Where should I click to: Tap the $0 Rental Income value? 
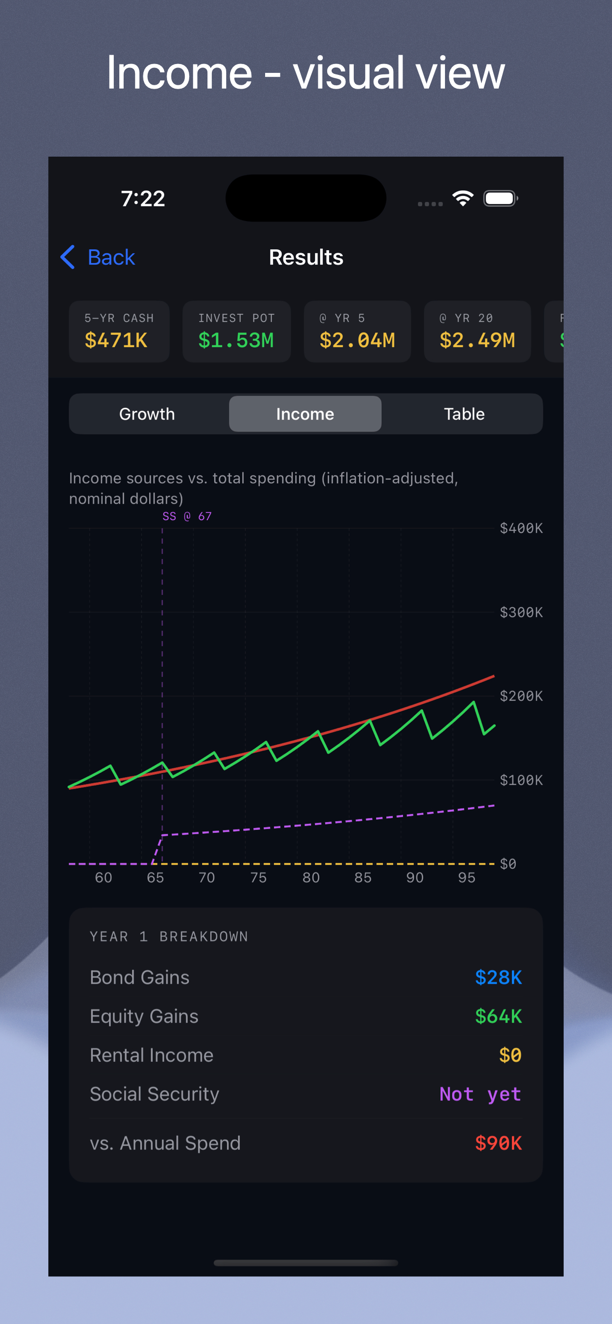(x=510, y=1055)
